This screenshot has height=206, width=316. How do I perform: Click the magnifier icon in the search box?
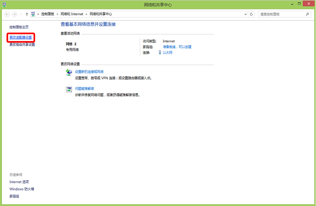click(x=307, y=14)
